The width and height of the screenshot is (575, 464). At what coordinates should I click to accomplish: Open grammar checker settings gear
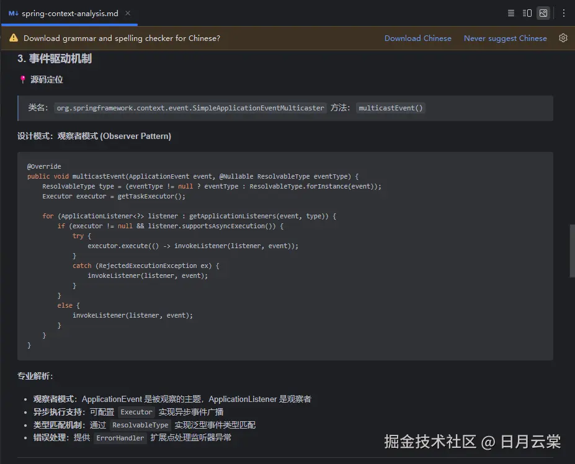tap(563, 38)
